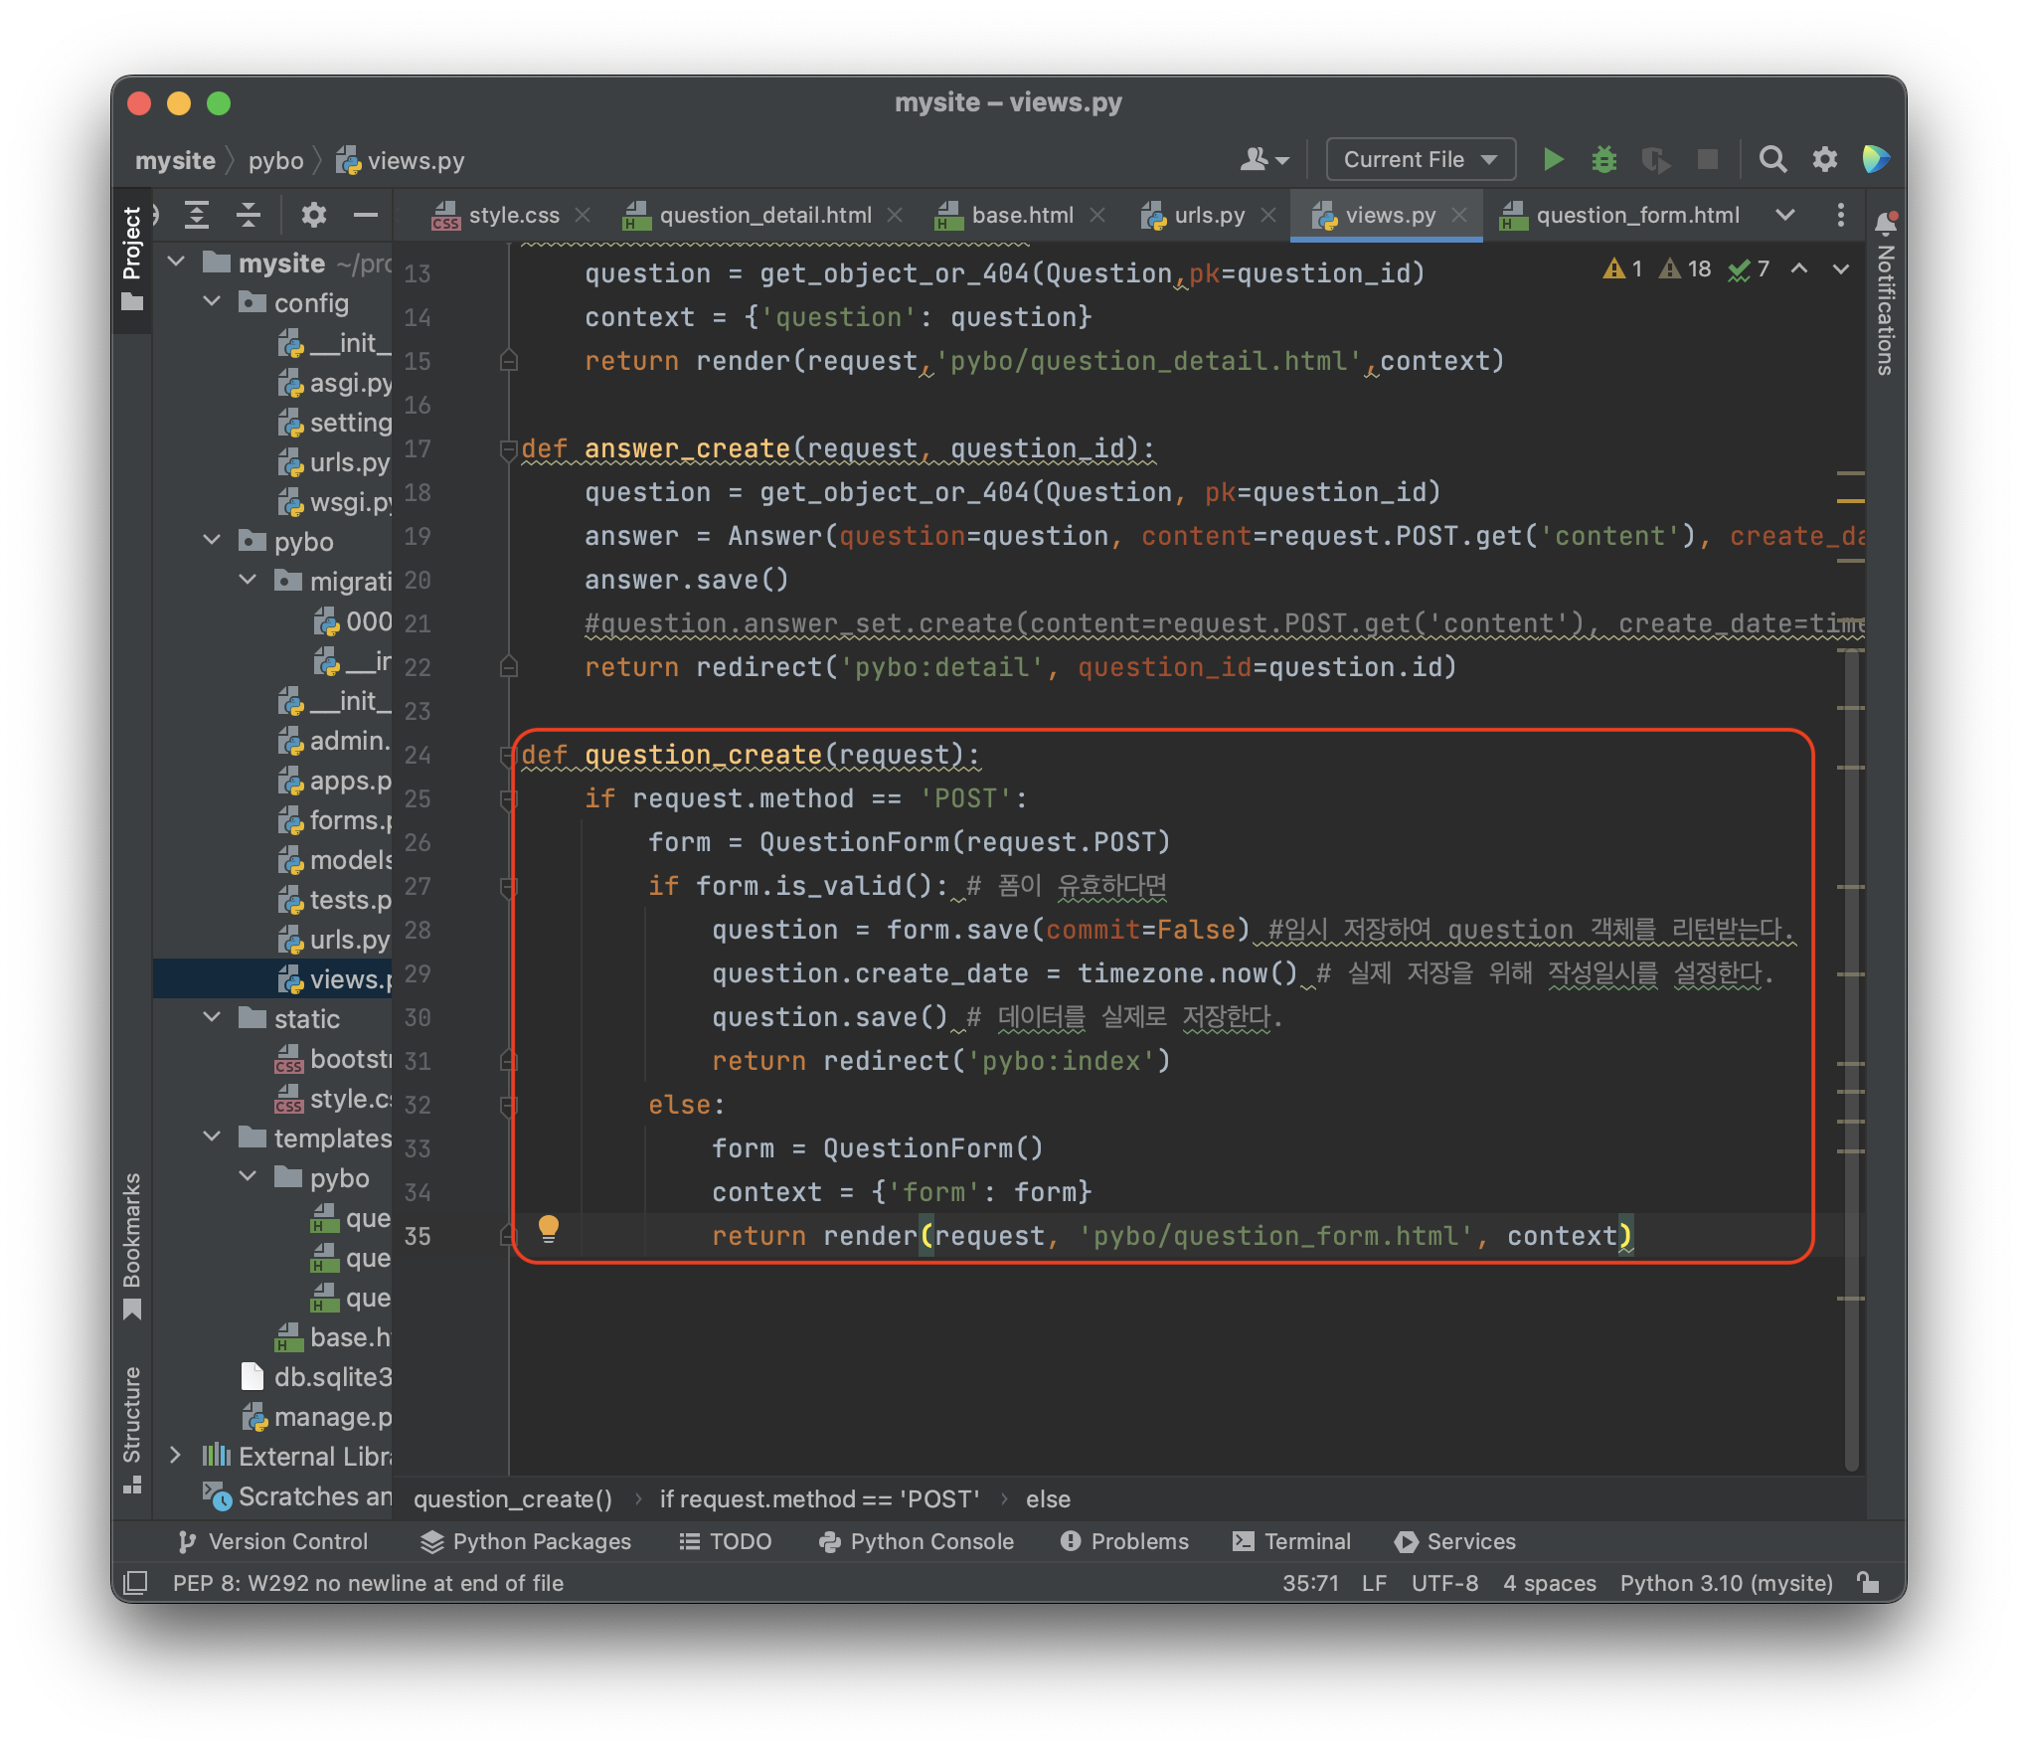2018x1750 pixels.
Task: Switch to the urls.py editor tab
Action: 1208,215
